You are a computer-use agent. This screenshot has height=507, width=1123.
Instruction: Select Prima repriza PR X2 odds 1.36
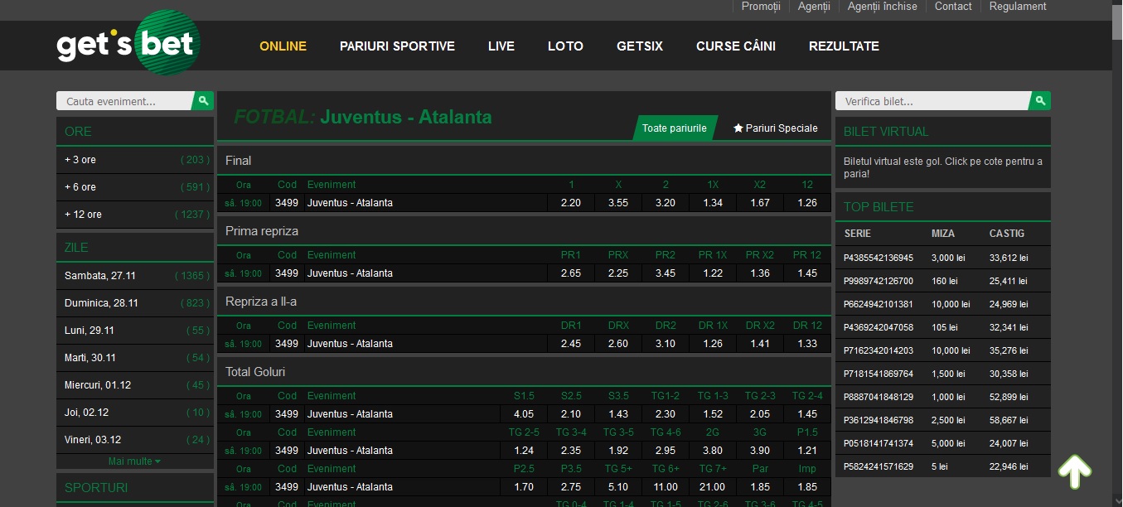760,273
